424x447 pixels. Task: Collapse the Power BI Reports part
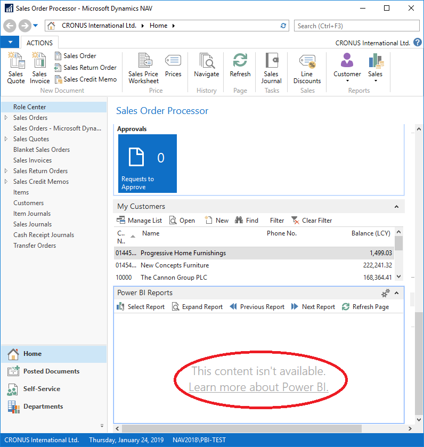396,293
